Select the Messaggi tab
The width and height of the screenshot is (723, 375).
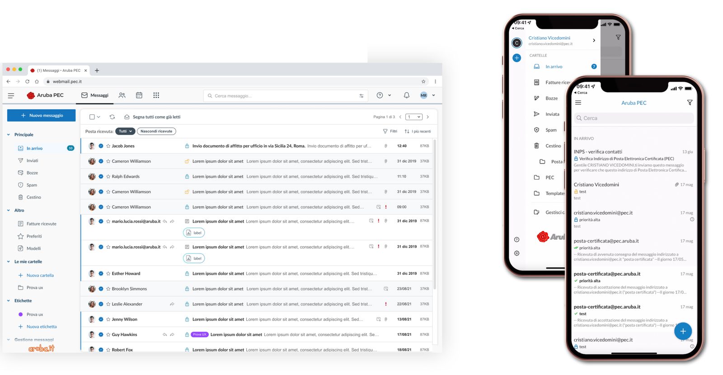[95, 95]
